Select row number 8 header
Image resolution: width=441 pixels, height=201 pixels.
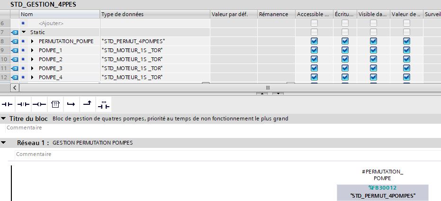click(x=5, y=41)
